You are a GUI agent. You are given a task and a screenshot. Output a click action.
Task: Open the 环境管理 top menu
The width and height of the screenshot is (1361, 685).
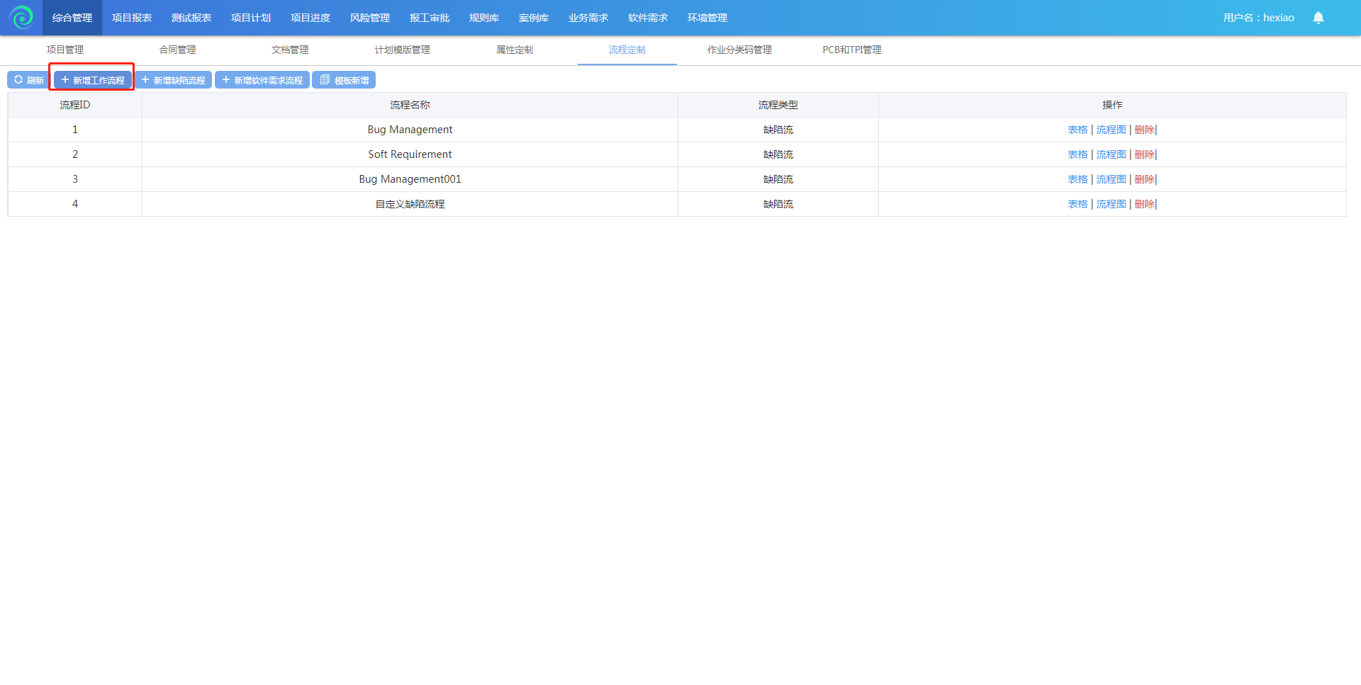[x=707, y=18]
